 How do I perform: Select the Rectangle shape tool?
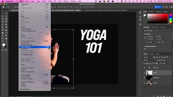(2, 39)
